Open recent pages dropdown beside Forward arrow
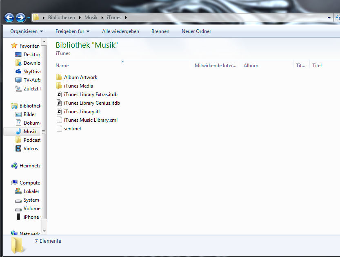 tap(29, 18)
